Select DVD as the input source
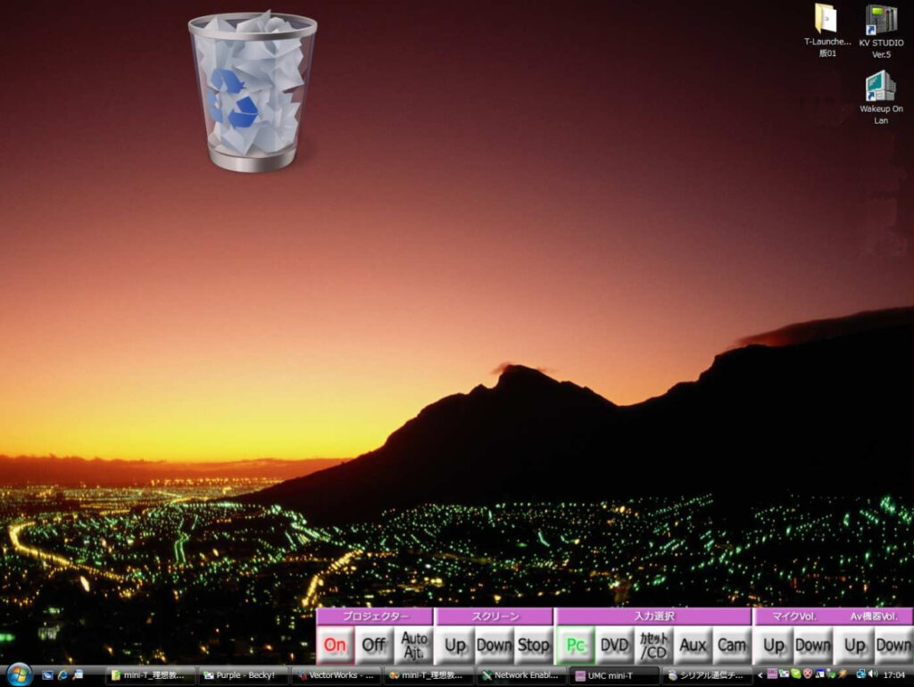The image size is (914, 687). click(x=614, y=645)
